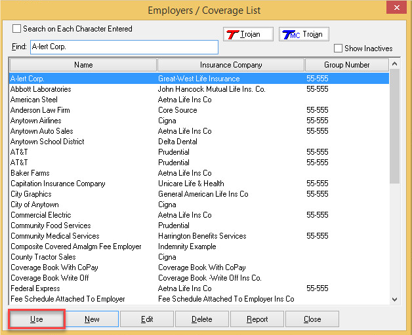This screenshot has height=335, width=412.
Task: Click John Hancock Mutual Life Ins. Co. cell
Action: click(x=212, y=89)
